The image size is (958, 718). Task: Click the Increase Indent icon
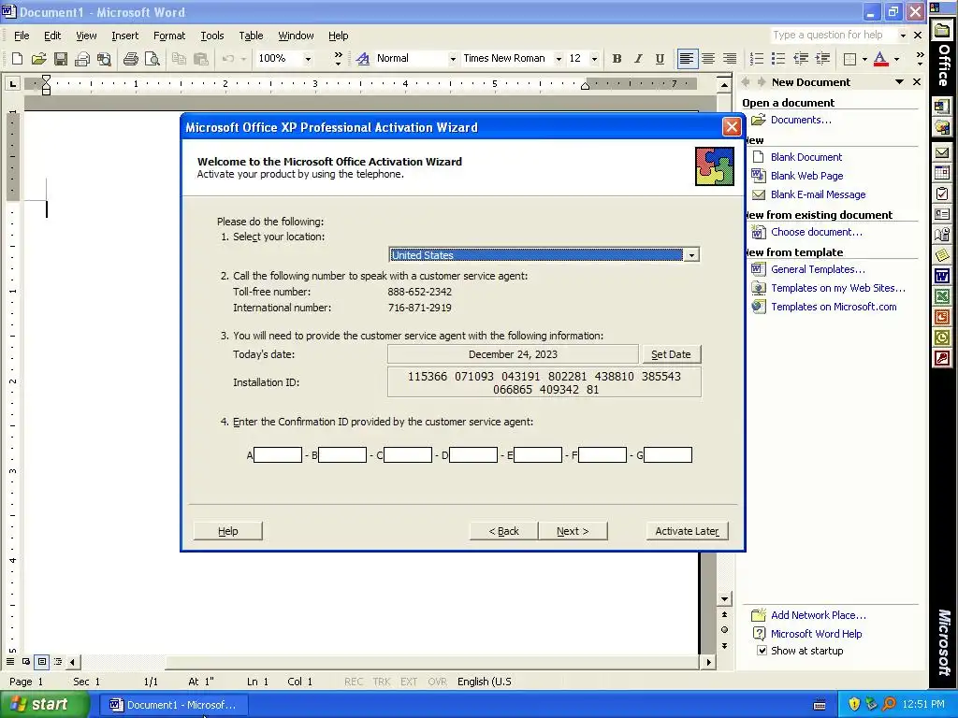822,59
